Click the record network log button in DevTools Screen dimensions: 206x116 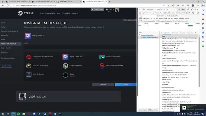(140, 13)
